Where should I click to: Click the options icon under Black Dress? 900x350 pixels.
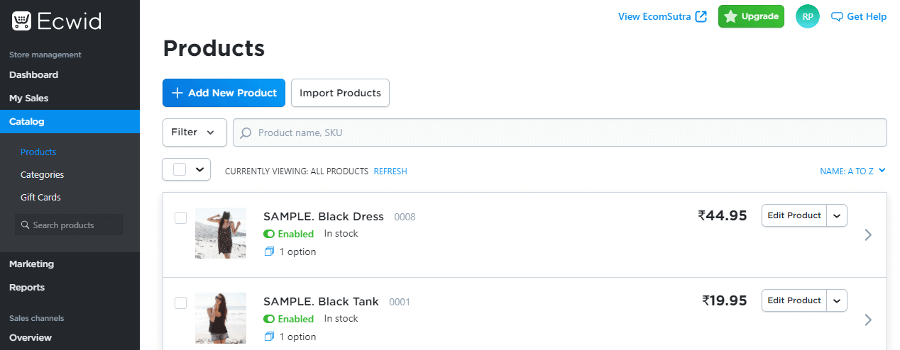(269, 252)
